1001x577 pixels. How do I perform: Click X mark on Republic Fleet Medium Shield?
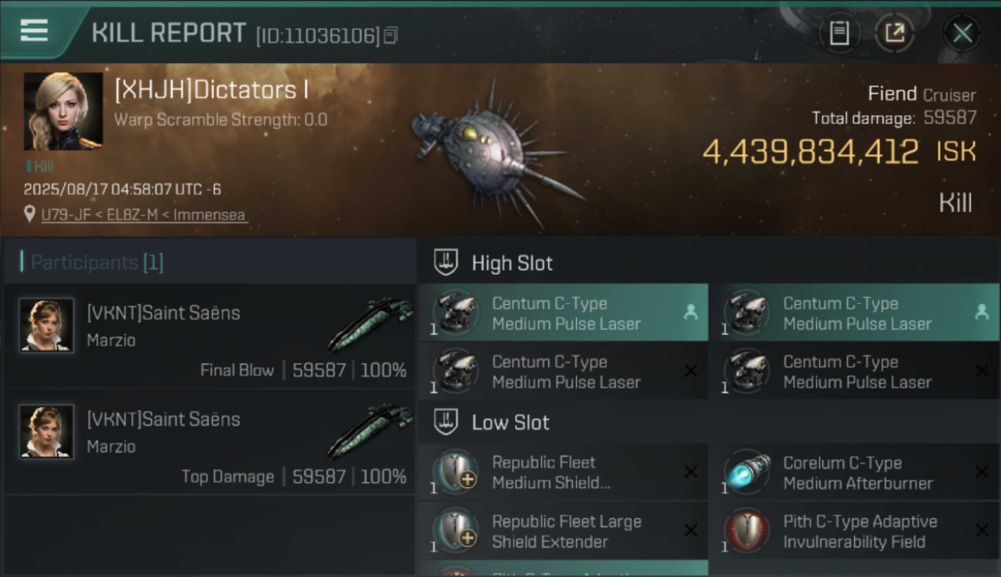691,472
